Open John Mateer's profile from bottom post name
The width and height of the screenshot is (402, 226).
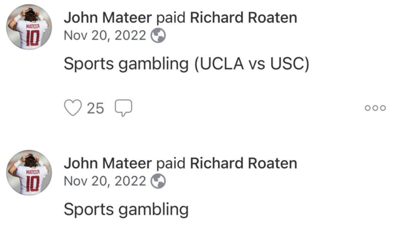pos(108,164)
